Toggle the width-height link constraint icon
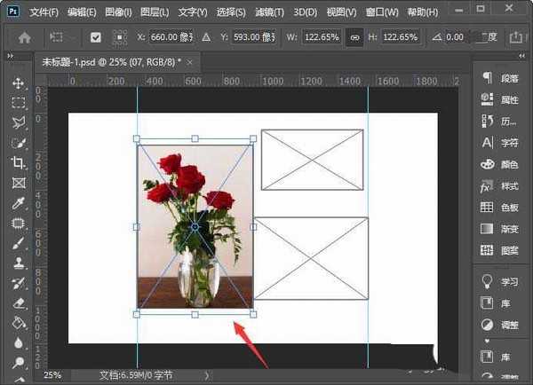Image resolution: width=533 pixels, height=385 pixels. click(354, 38)
